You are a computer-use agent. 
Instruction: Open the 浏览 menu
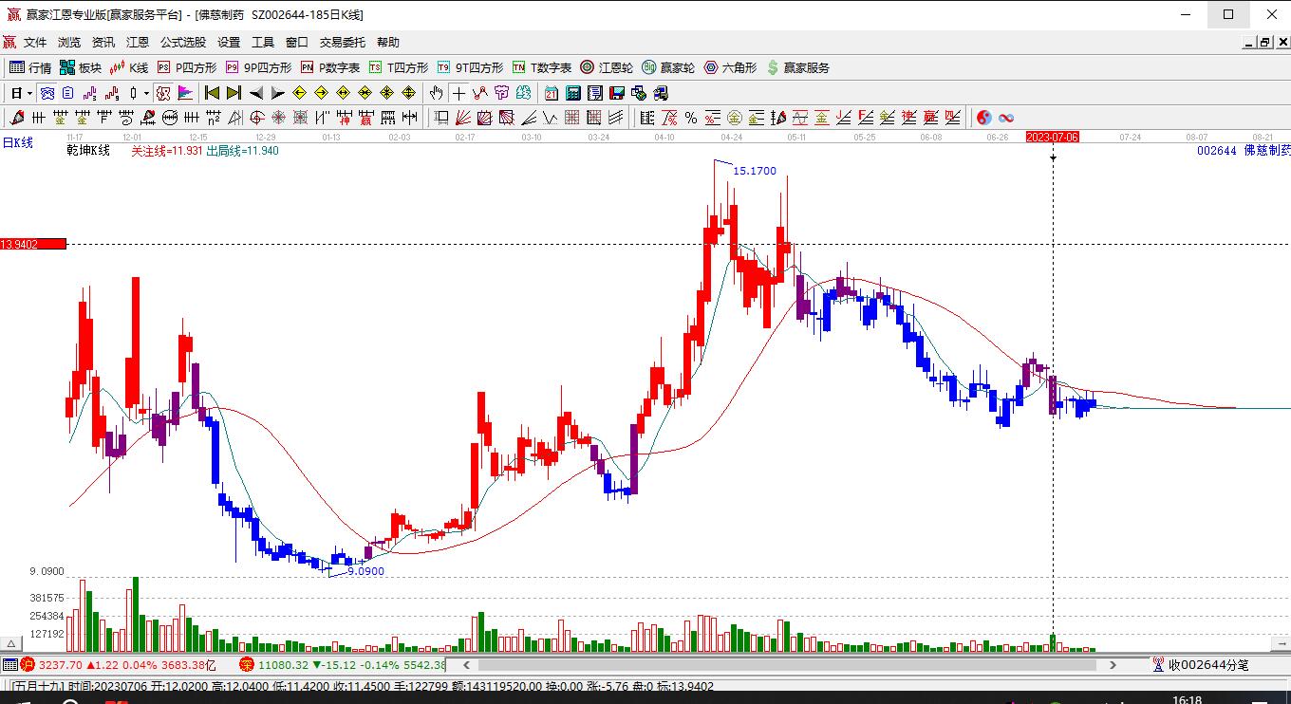click(69, 42)
